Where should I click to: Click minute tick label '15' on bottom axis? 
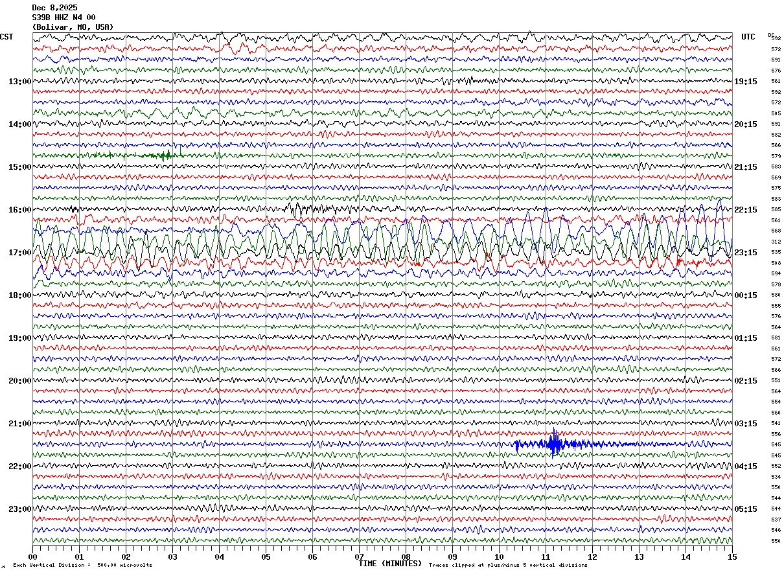[732, 557]
